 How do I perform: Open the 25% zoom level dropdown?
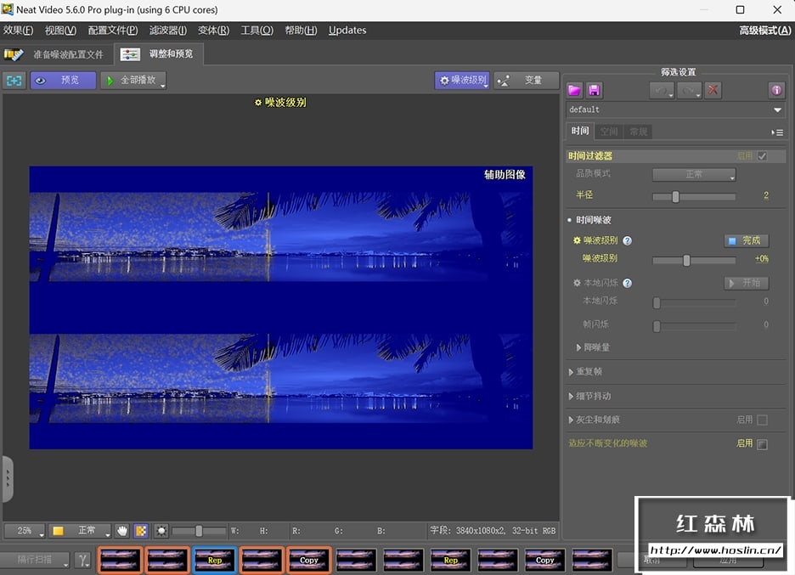point(25,531)
